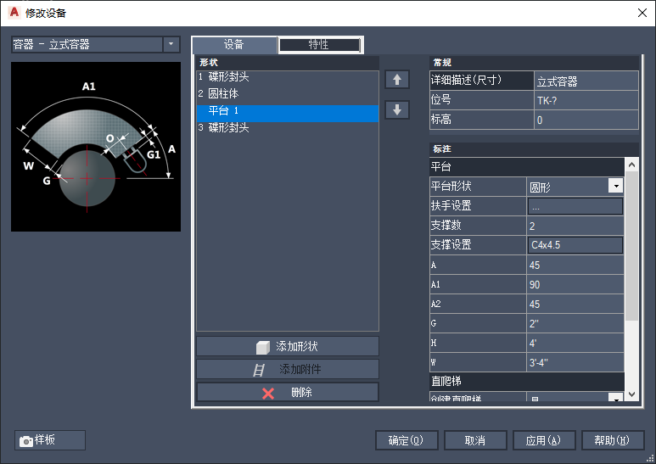Screen dimensions: 656x464
Task: Click the 标高 label
Action: (x=441, y=120)
